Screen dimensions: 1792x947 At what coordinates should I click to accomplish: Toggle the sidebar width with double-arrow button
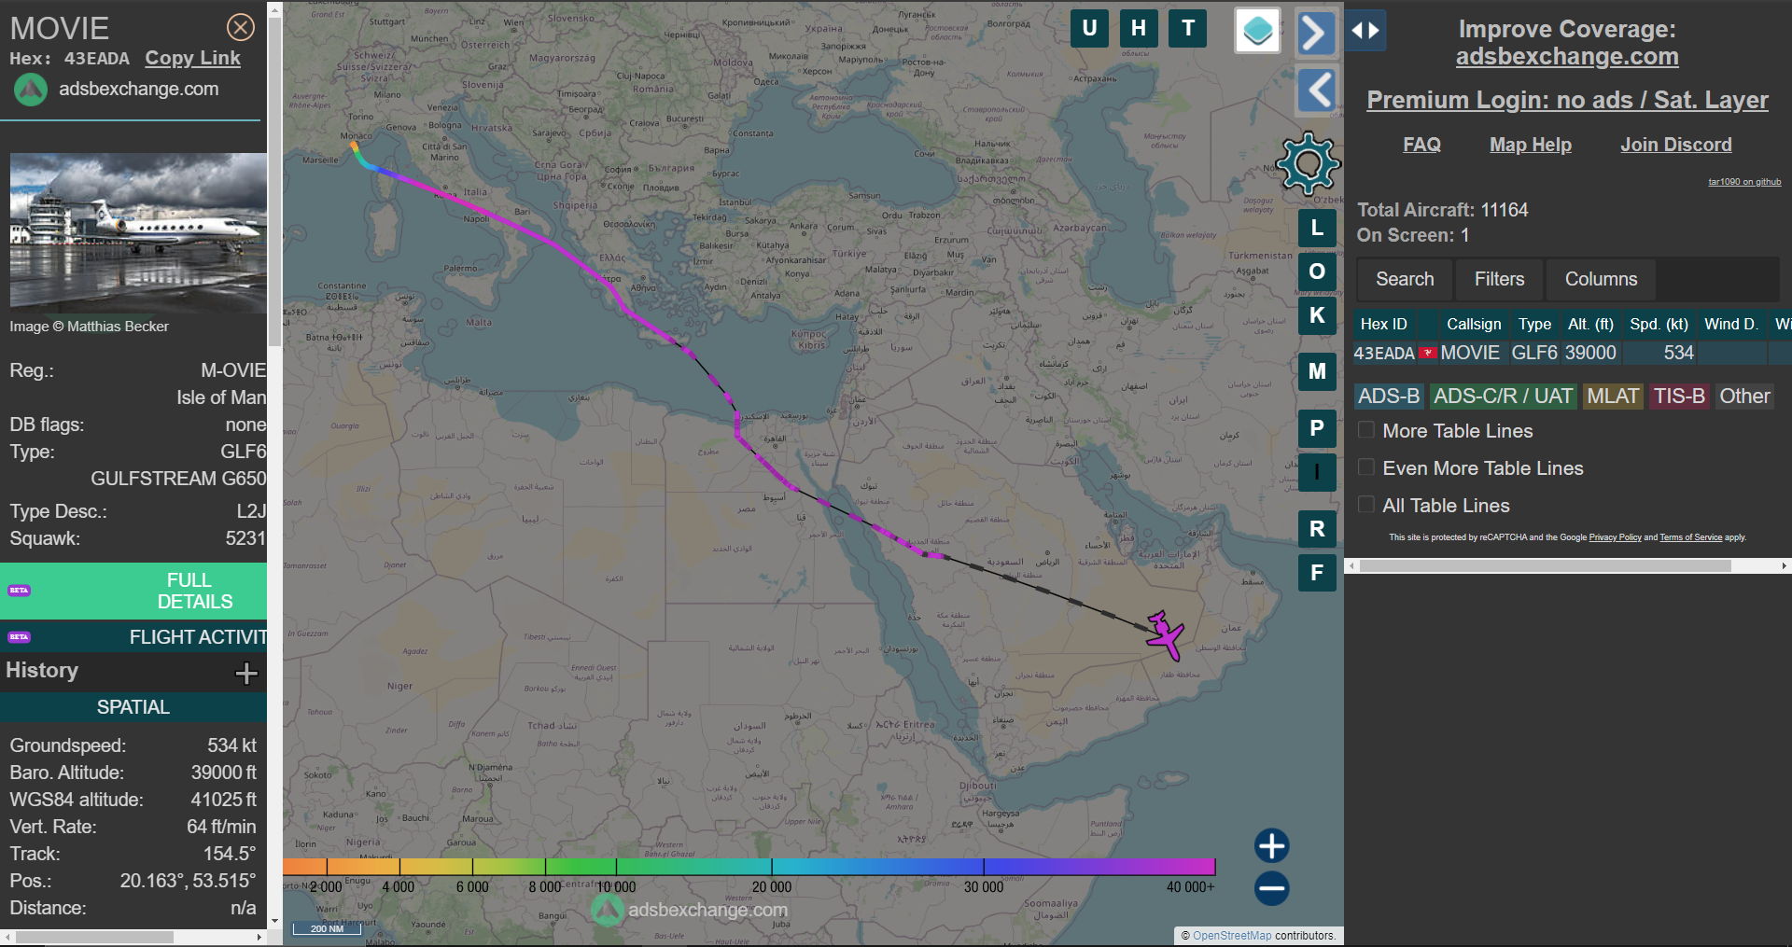pos(1365,31)
